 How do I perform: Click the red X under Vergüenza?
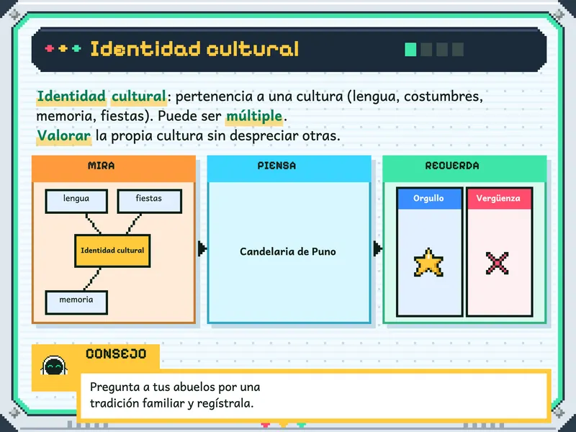click(498, 263)
